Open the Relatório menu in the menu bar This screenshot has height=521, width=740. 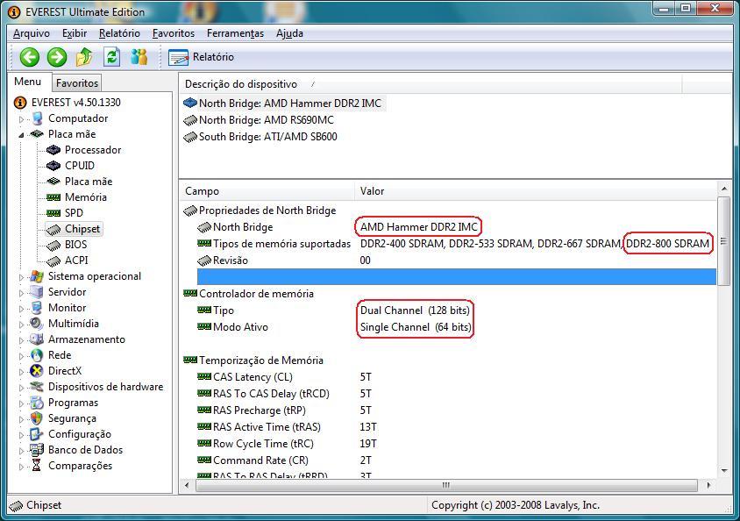click(x=119, y=33)
